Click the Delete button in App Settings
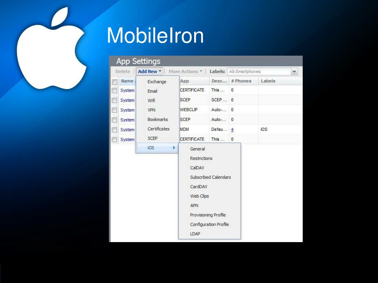378x283 pixels. point(123,71)
